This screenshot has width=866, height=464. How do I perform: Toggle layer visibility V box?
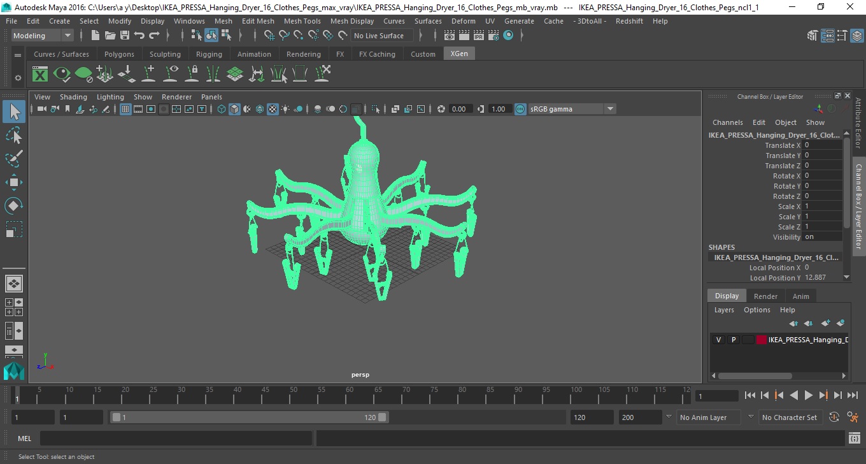click(719, 340)
